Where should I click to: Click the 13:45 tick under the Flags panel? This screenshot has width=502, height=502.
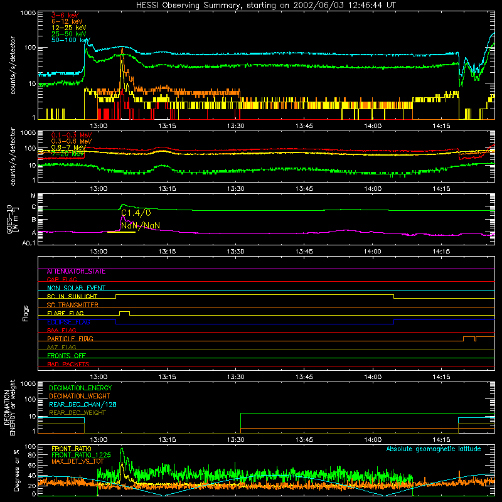coord(304,377)
